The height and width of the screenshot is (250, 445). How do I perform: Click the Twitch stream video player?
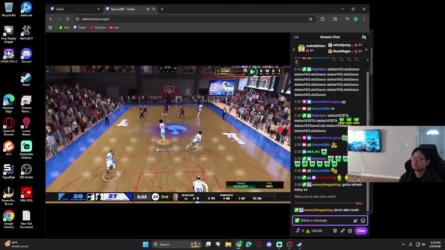168,134
